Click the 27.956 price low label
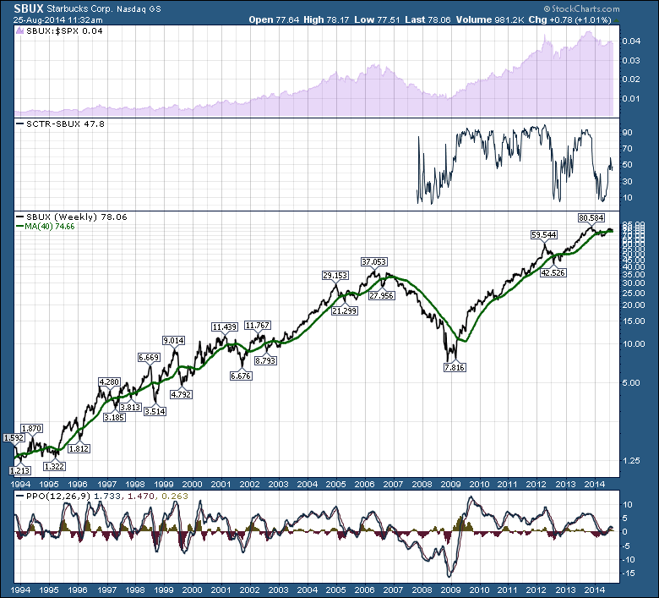The height and width of the screenshot is (598, 659). click(381, 295)
